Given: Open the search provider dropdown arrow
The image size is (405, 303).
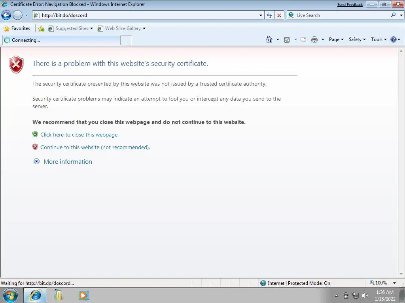Looking at the screenshot, I should pos(401,15).
